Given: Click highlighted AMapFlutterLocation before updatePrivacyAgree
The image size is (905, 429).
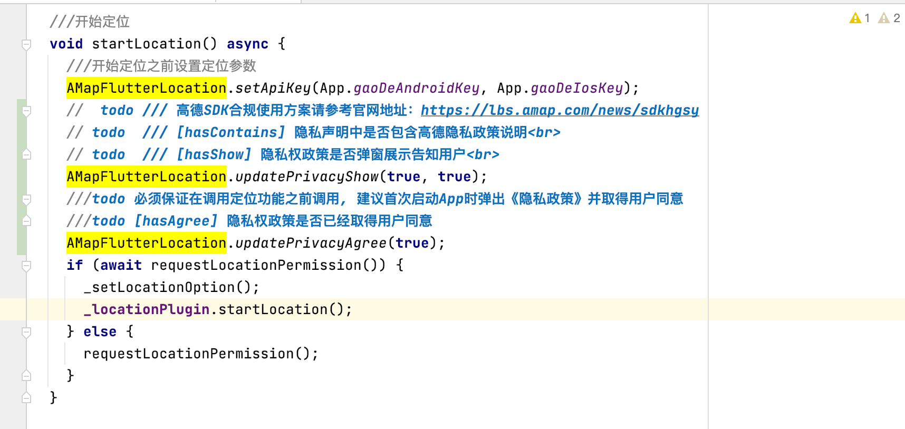Looking at the screenshot, I should coord(147,243).
